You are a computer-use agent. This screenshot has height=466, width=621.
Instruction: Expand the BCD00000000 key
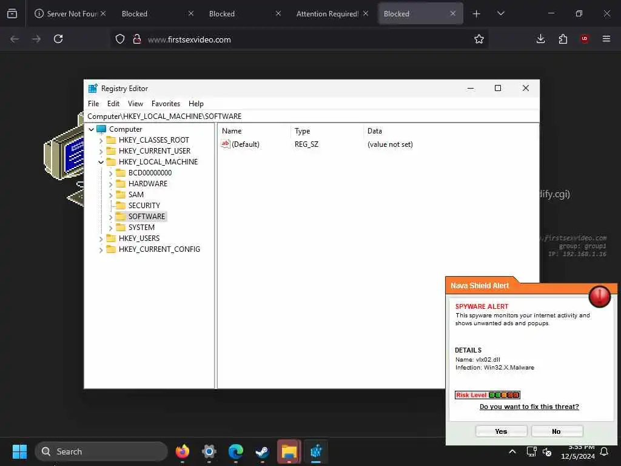pyautogui.click(x=110, y=173)
